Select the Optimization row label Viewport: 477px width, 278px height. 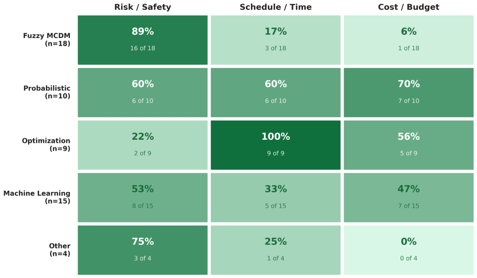tap(46, 145)
